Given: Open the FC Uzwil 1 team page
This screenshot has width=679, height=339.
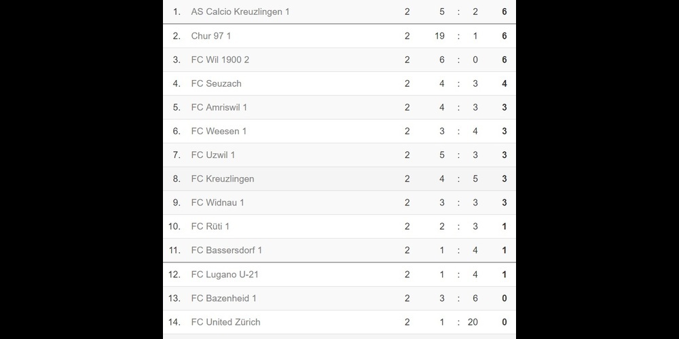Looking at the screenshot, I should tap(213, 155).
